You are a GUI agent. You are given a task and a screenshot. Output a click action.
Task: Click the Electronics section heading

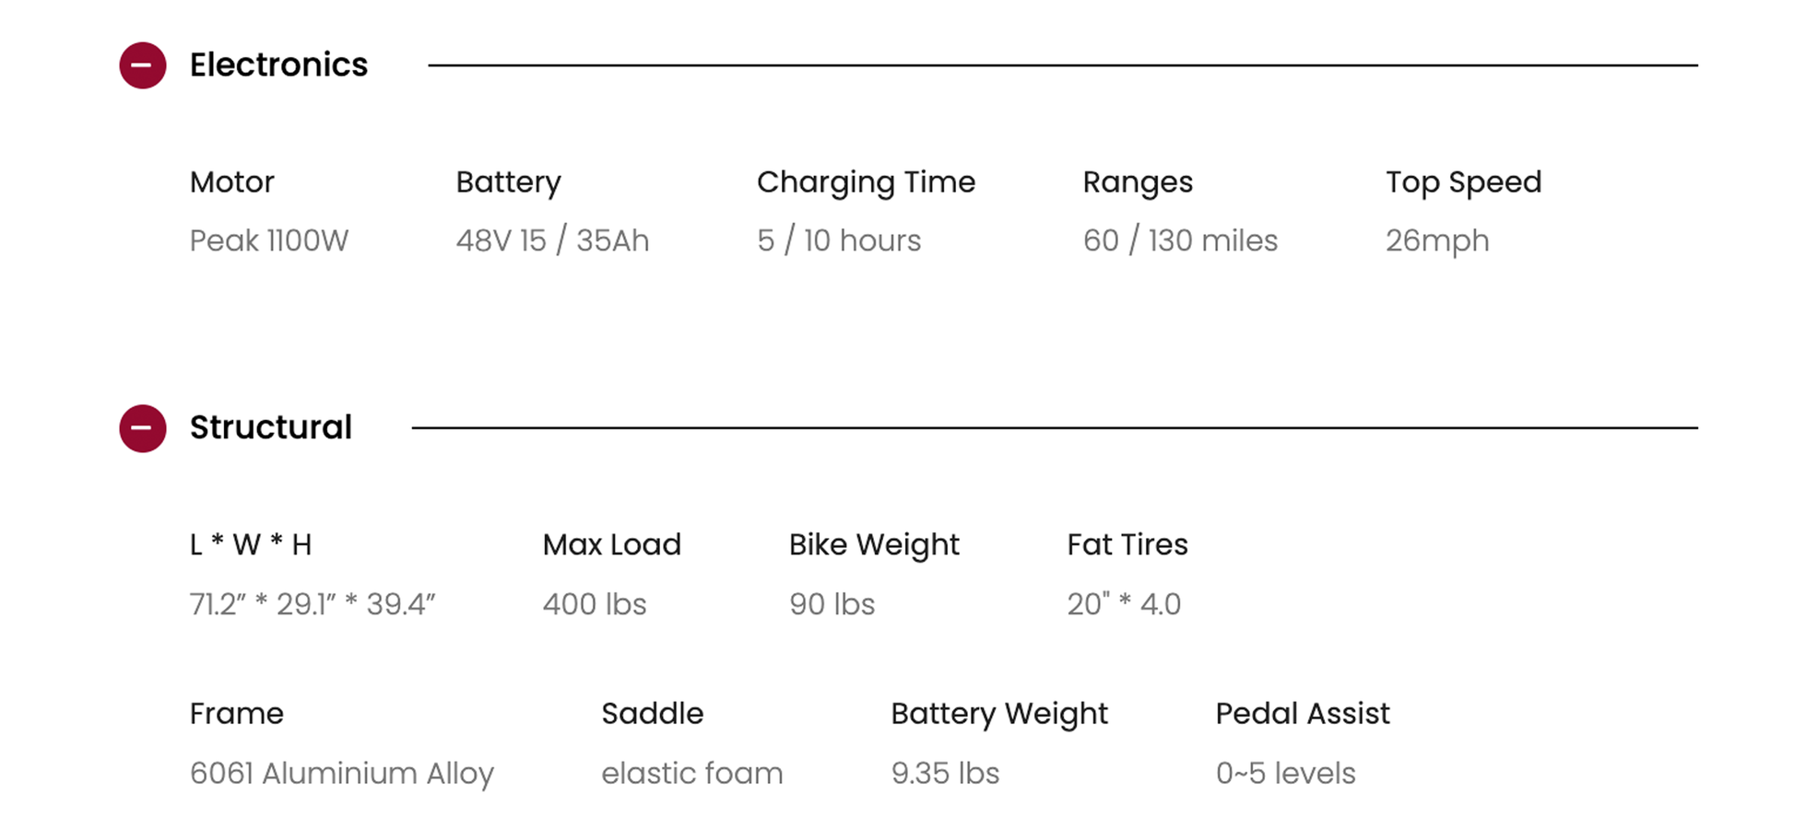point(278,65)
